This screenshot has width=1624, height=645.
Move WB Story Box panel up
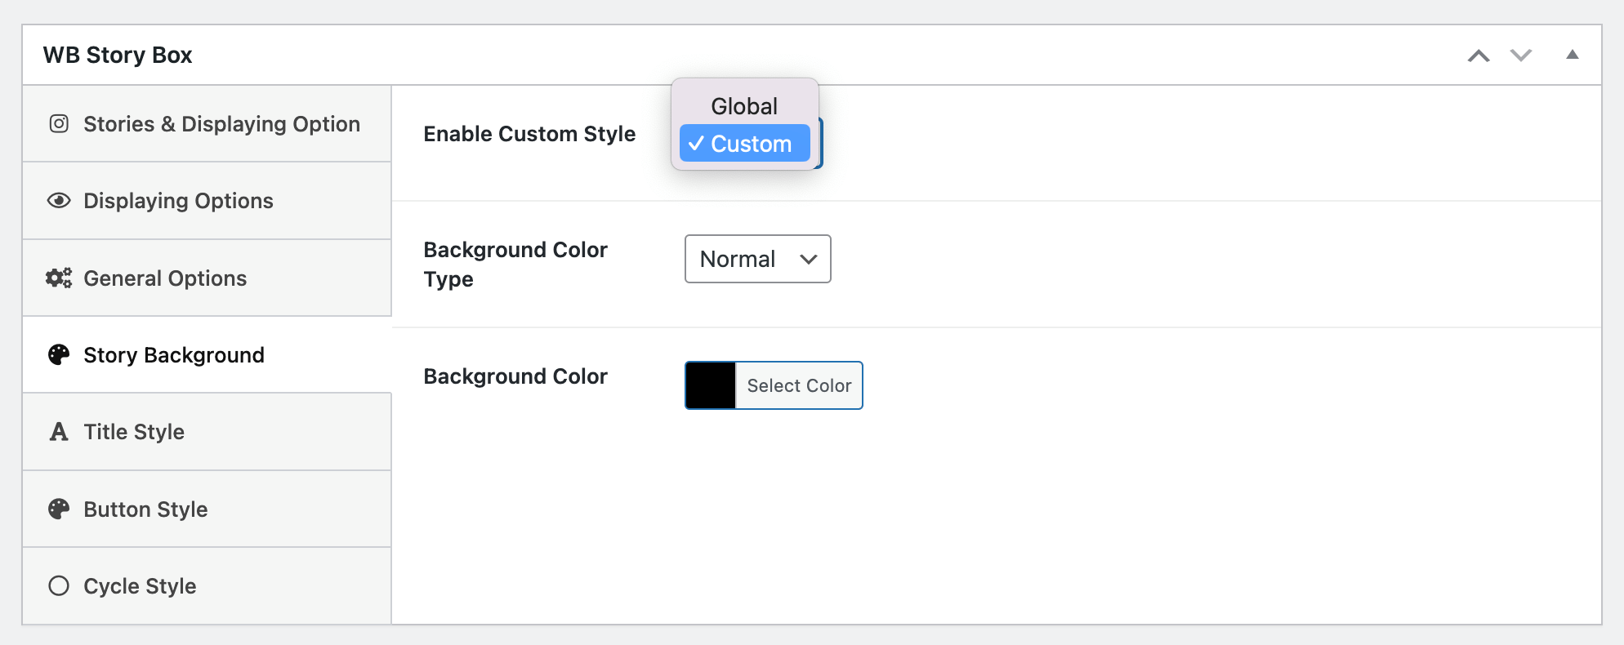[1478, 56]
